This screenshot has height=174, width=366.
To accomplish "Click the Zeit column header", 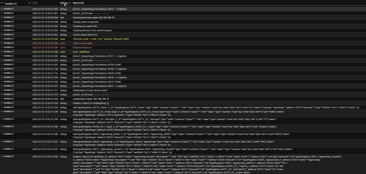I will click(x=34, y=3).
